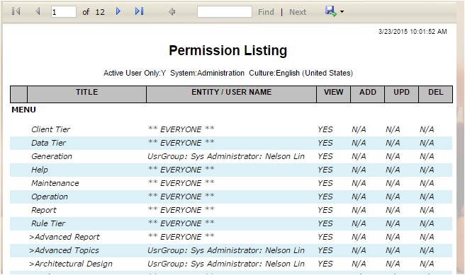Select the Maintenance row title

click(55, 183)
